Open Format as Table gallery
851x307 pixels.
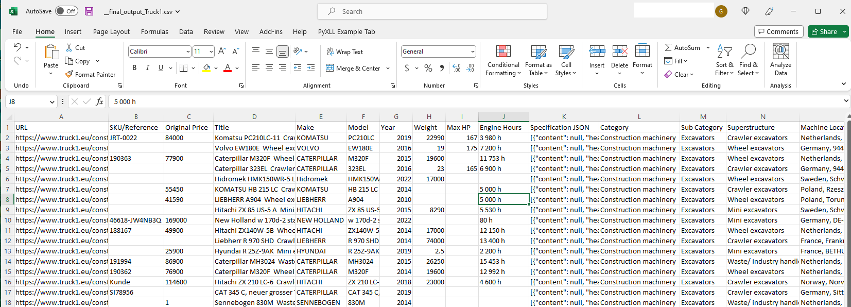[539, 60]
